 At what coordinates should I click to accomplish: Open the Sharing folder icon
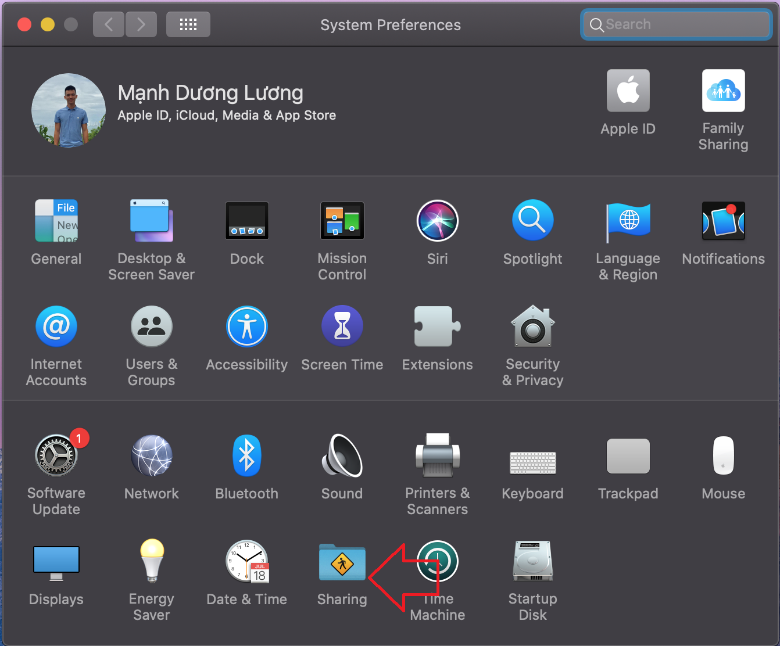click(342, 562)
